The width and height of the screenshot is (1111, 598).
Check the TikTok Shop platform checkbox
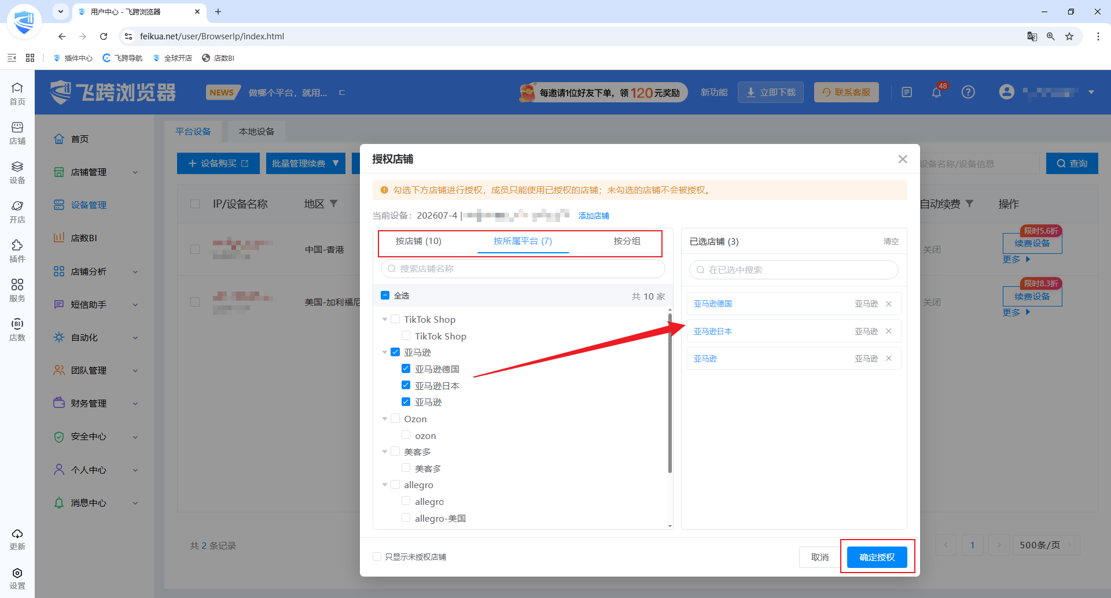click(x=395, y=319)
